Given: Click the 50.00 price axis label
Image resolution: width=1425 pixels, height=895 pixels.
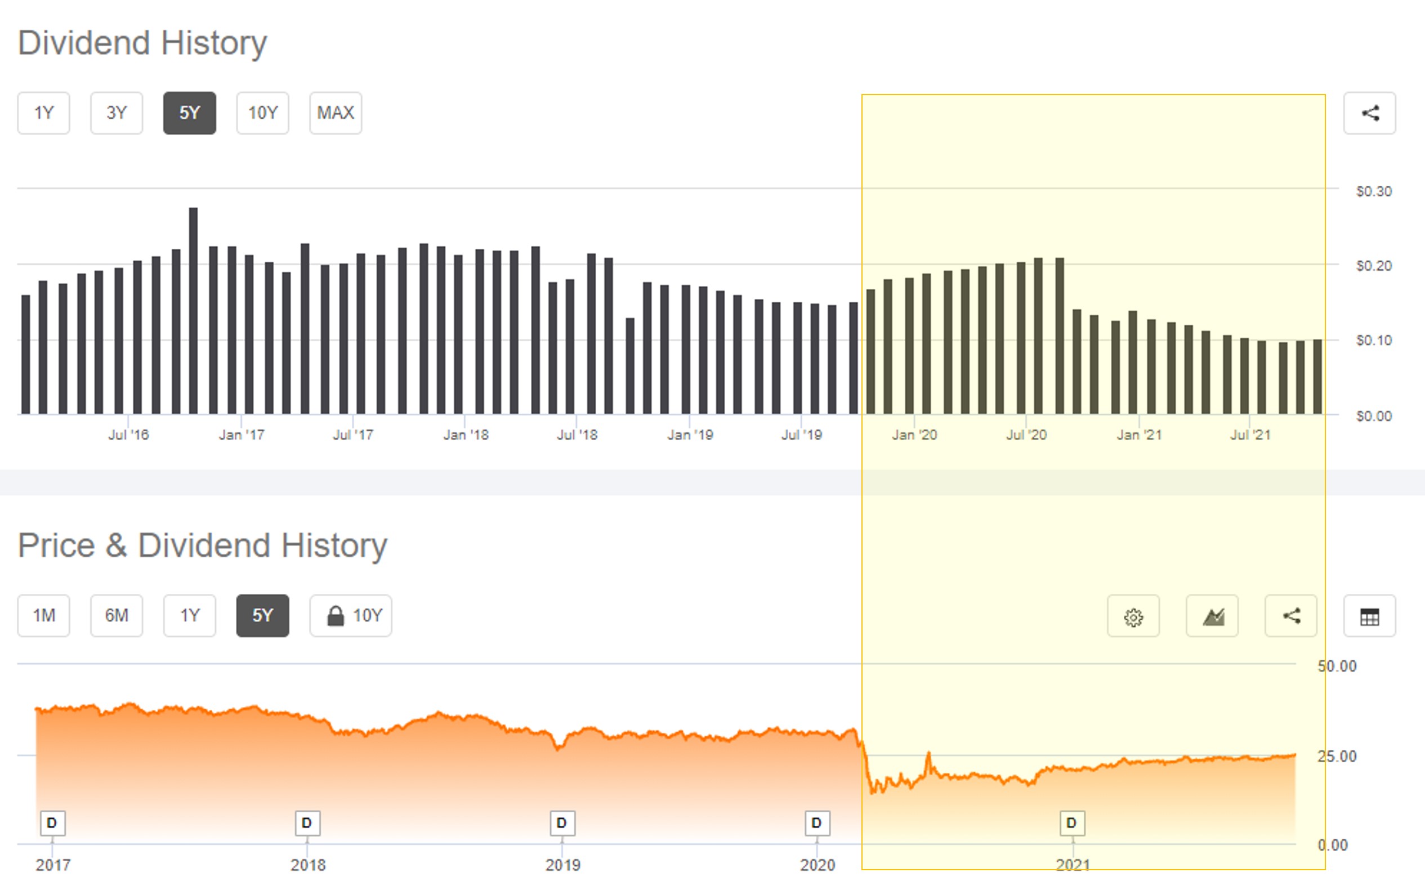Looking at the screenshot, I should (x=1337, y=666).
